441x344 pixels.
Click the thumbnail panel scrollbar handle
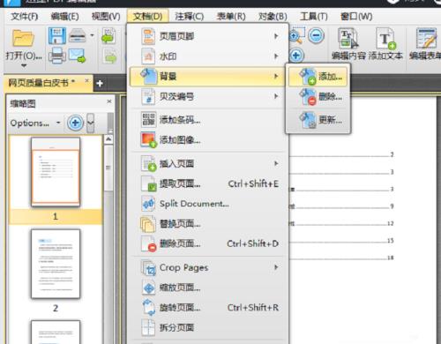click(108, 168)
